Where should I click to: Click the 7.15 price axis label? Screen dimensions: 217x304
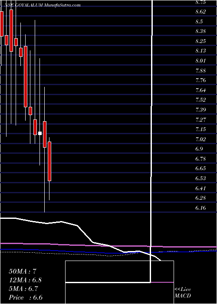pos(201,129)
